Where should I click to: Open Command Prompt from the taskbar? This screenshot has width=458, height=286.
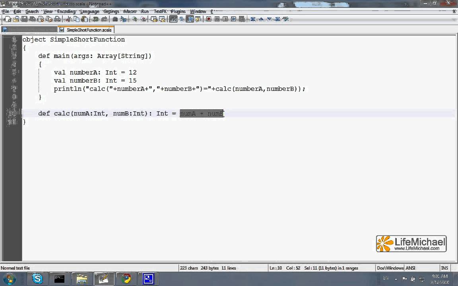tap(59, 279)
